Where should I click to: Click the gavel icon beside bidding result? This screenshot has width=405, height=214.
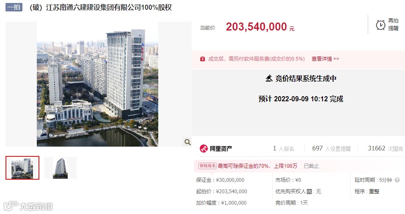pyautogui.click(x=269, y=78)
